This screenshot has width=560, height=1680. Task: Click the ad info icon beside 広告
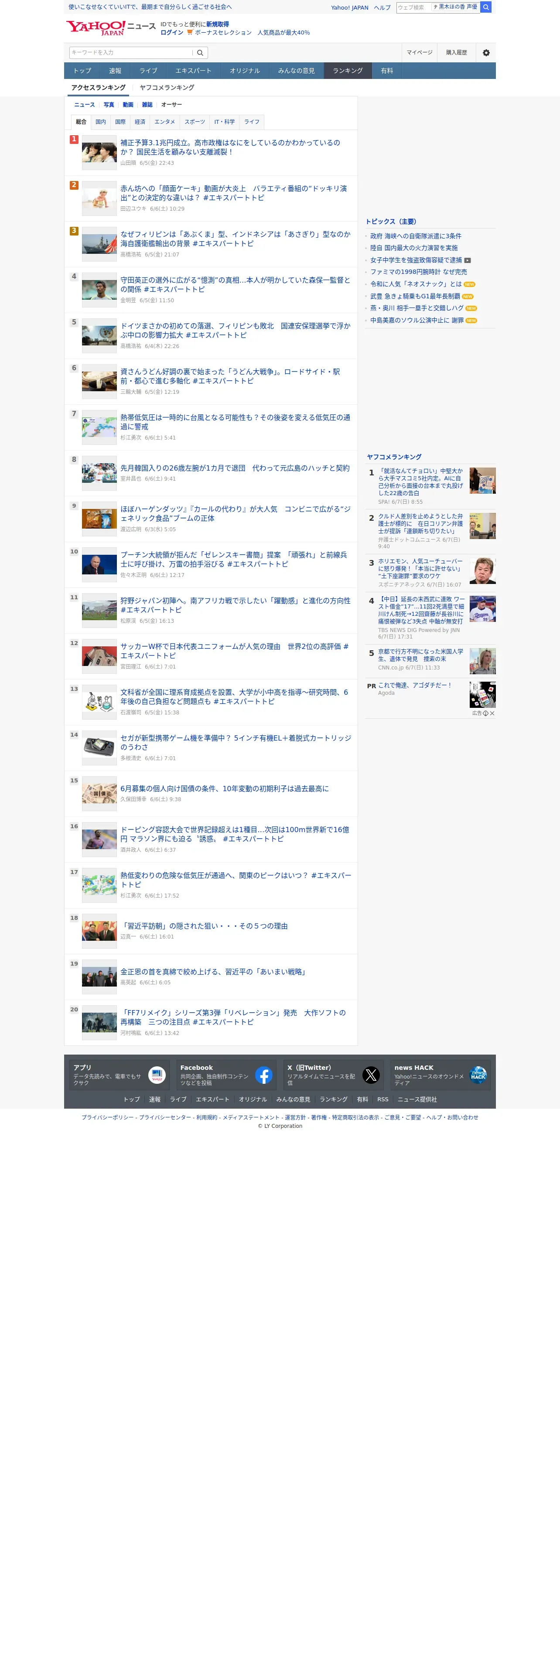486,714
